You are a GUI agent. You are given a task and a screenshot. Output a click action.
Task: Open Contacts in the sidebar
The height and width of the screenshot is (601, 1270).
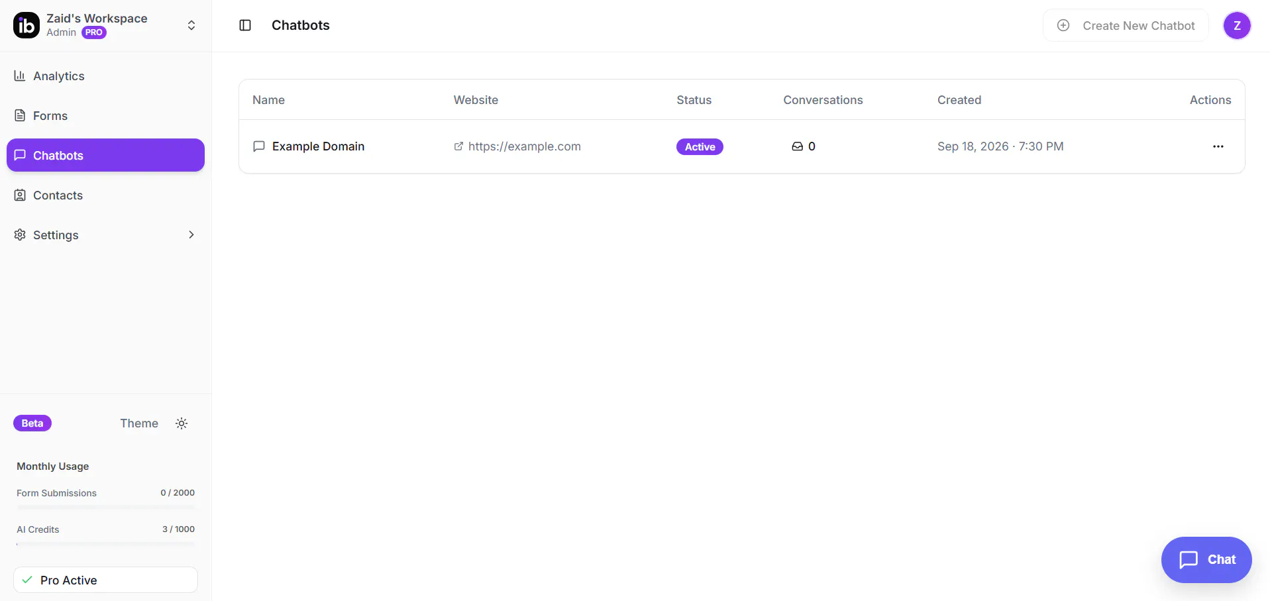tap(105, 195)
